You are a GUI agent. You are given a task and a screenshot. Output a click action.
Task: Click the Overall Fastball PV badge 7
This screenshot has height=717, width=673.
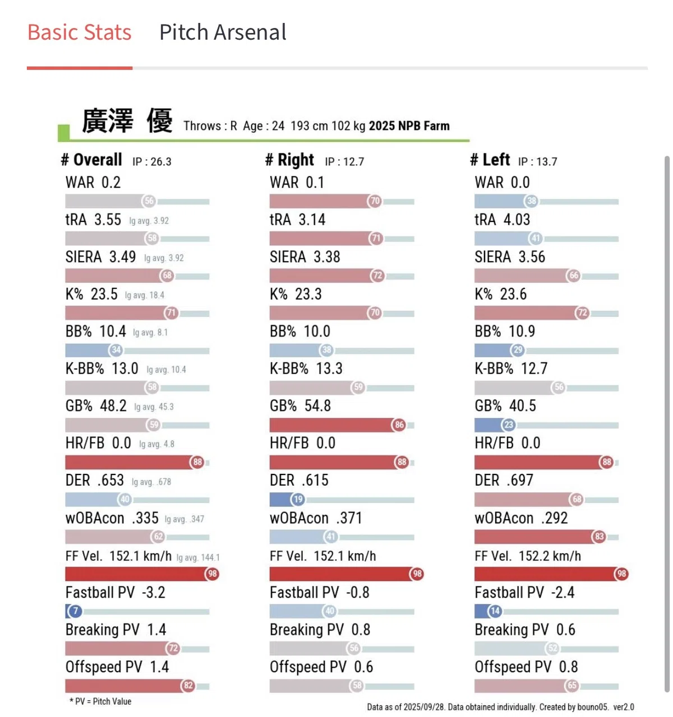point(75,611)
